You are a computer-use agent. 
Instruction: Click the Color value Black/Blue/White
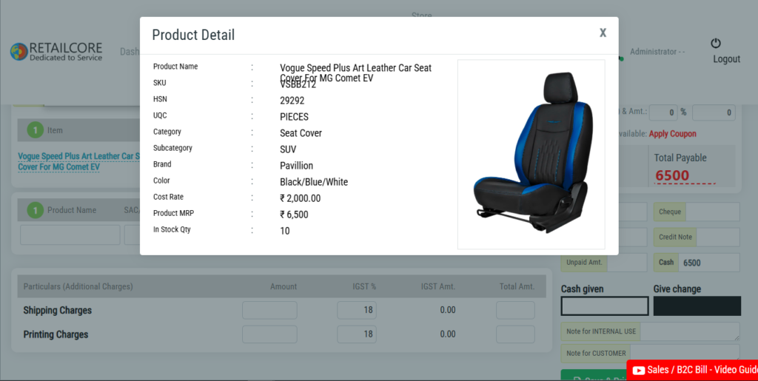pos(314,182)
